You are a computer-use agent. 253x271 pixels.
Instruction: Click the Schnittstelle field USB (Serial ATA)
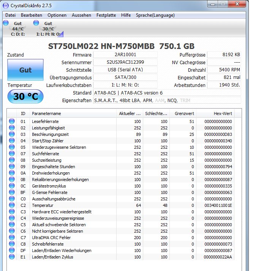click(125, 70)
